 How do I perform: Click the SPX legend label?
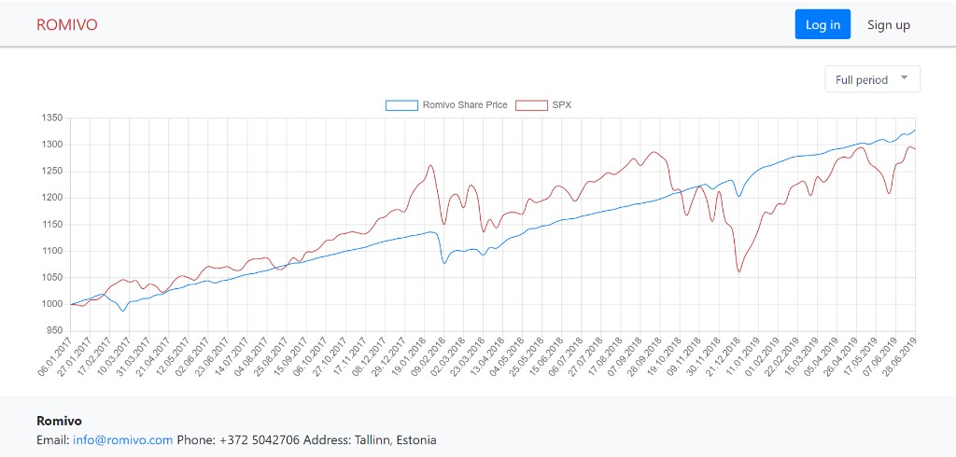point(561,104)
